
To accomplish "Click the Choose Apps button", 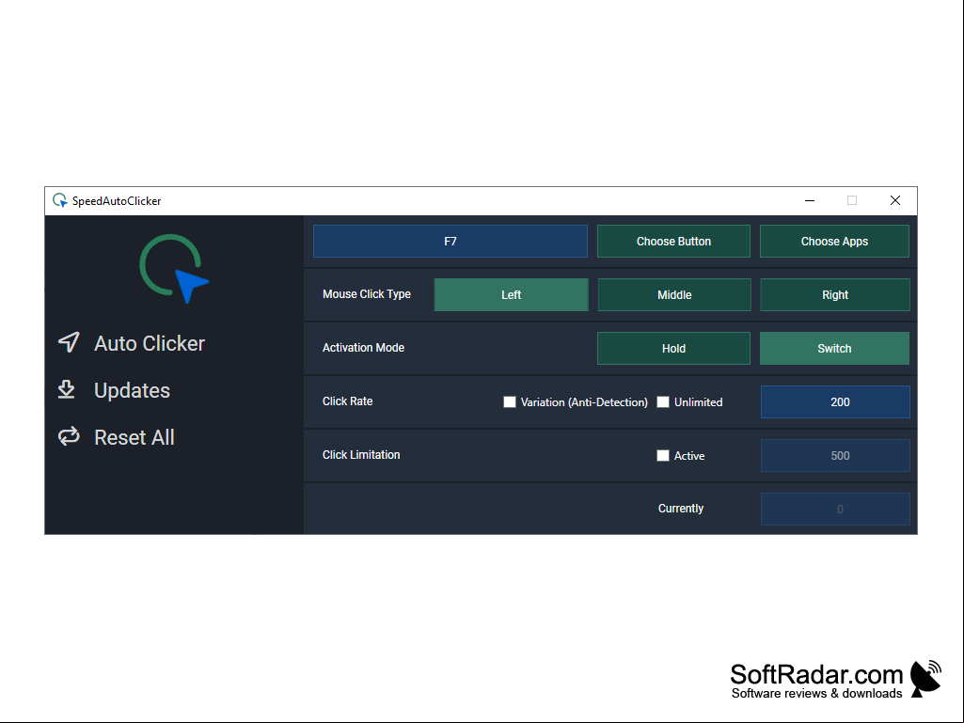I will coord(834,241).
